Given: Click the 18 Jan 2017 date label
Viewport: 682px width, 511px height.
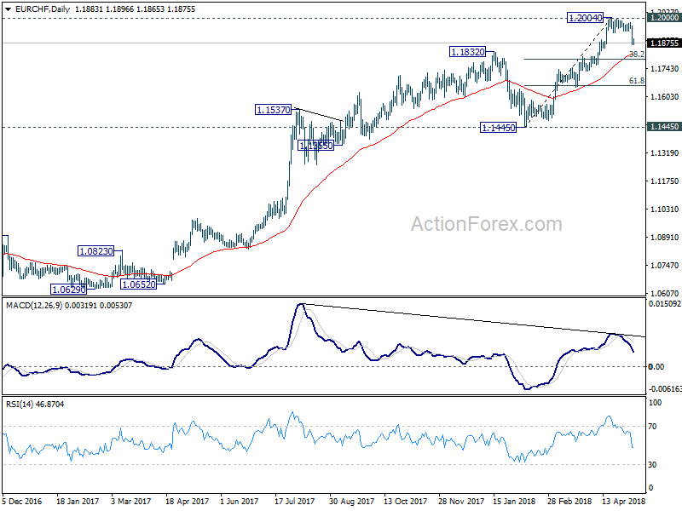Looking at the screenshot, I should click(78, 501).
